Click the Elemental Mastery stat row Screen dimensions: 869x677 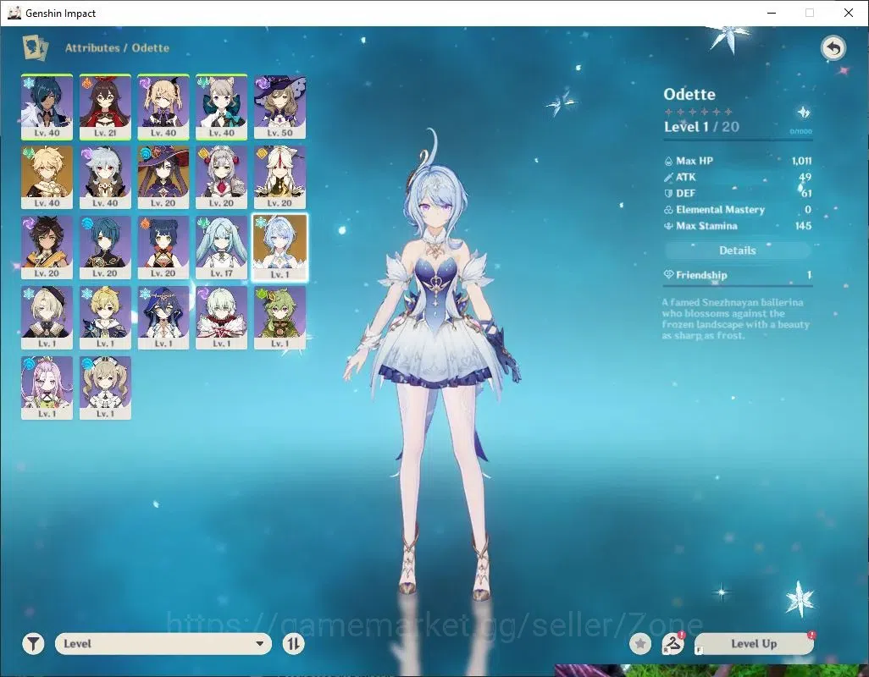tap(738, 210)
